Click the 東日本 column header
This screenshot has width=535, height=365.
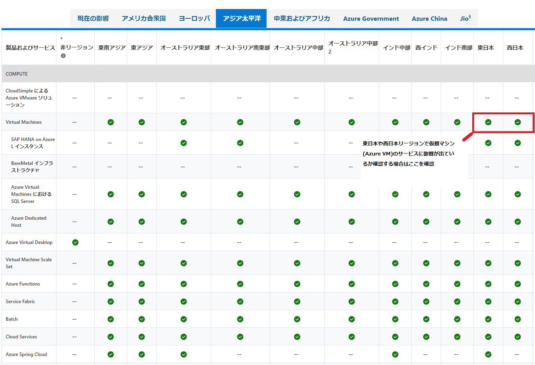click(x=486, y=48)
